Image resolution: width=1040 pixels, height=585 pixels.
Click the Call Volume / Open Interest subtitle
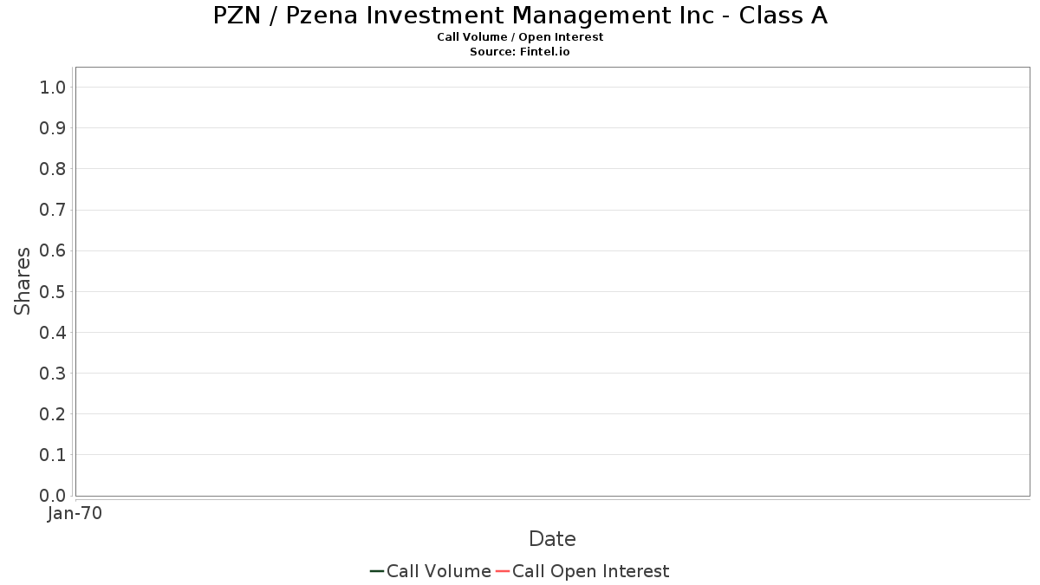(520, 37)
